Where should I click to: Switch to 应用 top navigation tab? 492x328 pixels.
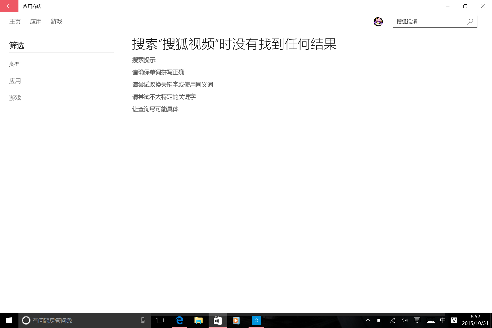(x=36, y=22)
